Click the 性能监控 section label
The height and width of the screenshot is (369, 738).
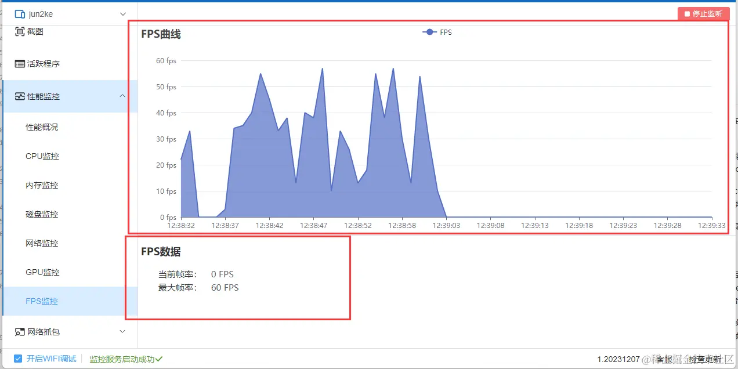[44, 96]
